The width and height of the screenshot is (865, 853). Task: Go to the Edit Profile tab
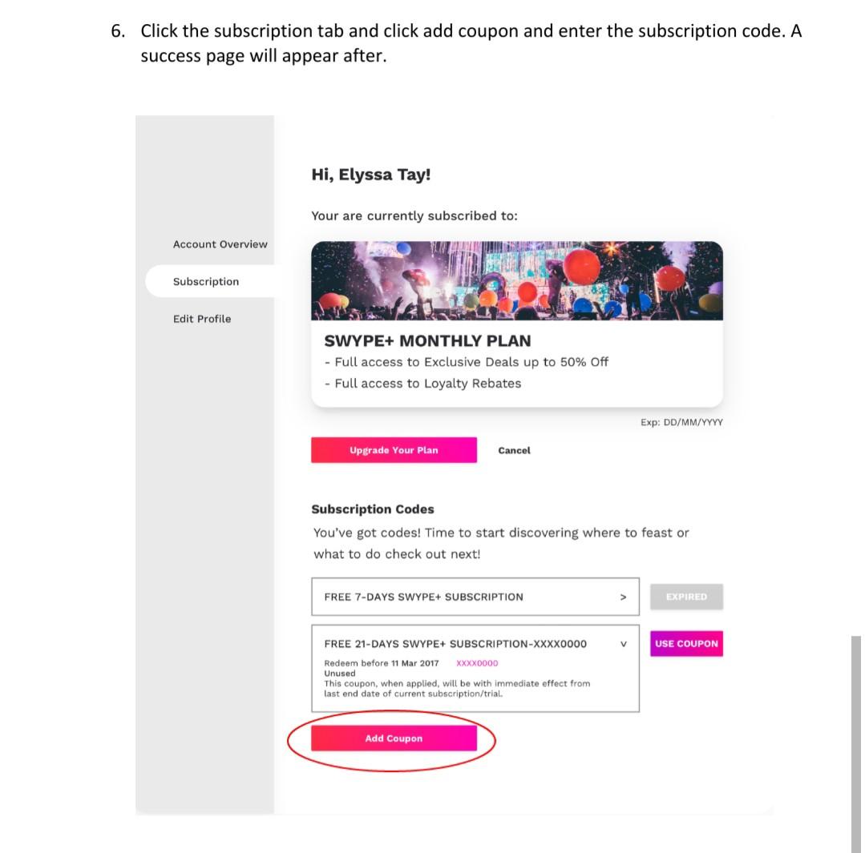click(202, 319)
